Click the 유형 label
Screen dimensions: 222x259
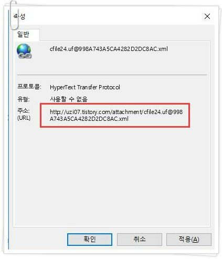pyautogui.click(x=24, y=99)
